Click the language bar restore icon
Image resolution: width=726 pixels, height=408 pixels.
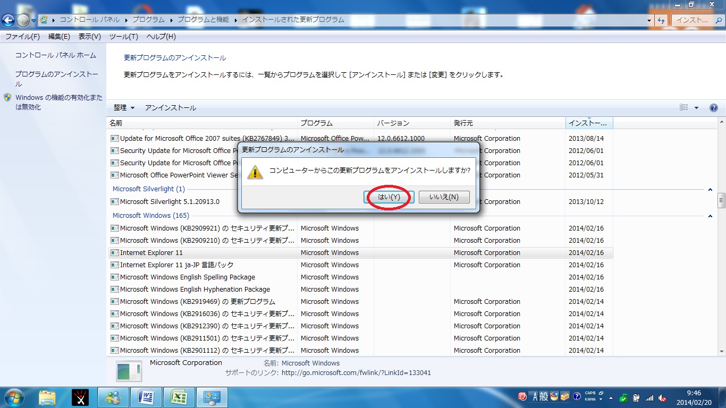601,394
